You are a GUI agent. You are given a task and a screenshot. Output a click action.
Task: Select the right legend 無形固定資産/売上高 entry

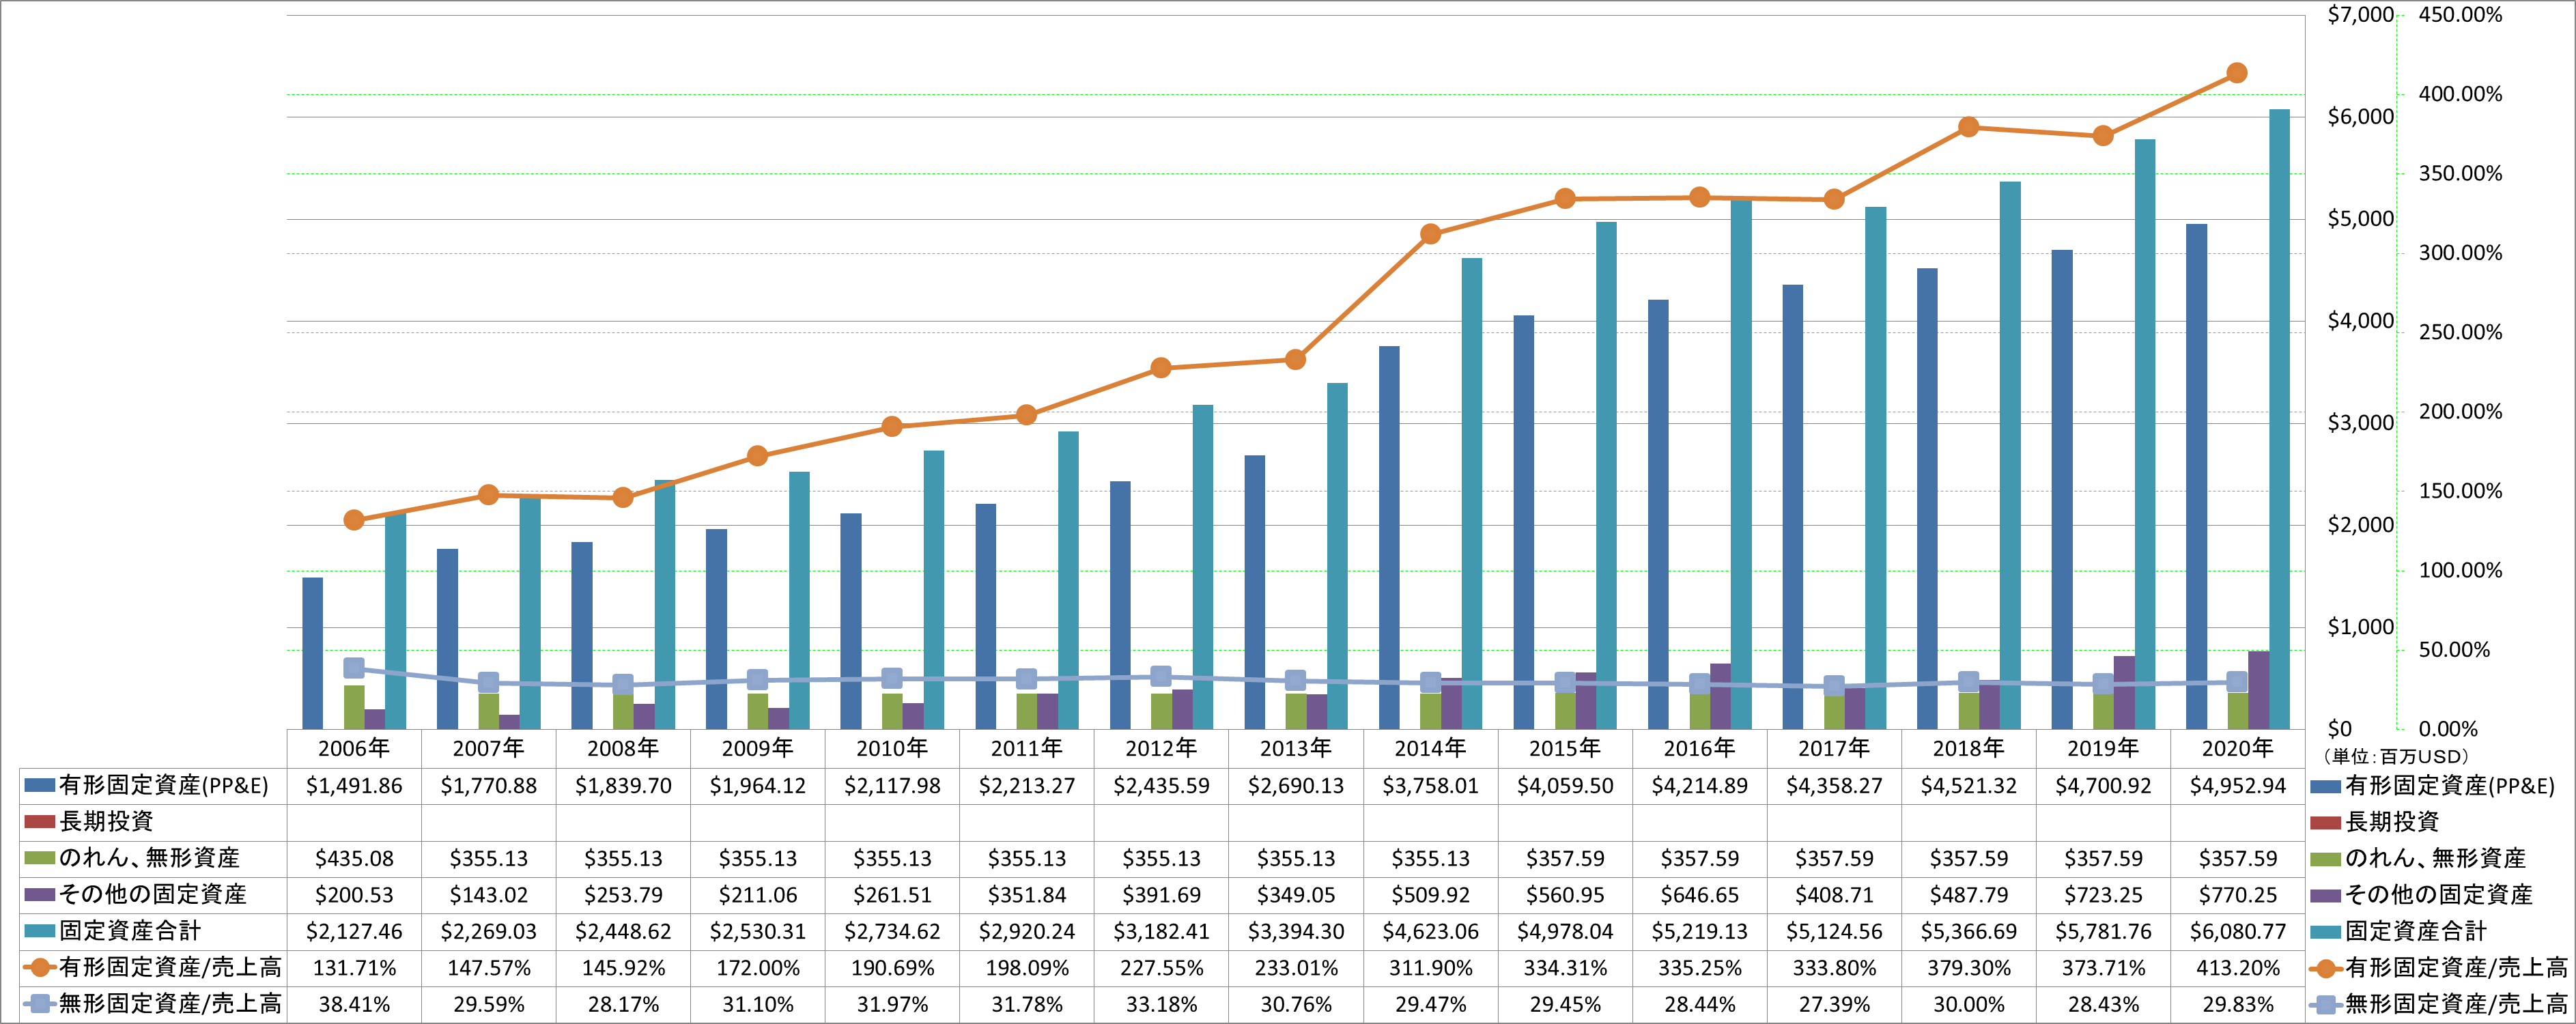coord(2439,1003)
